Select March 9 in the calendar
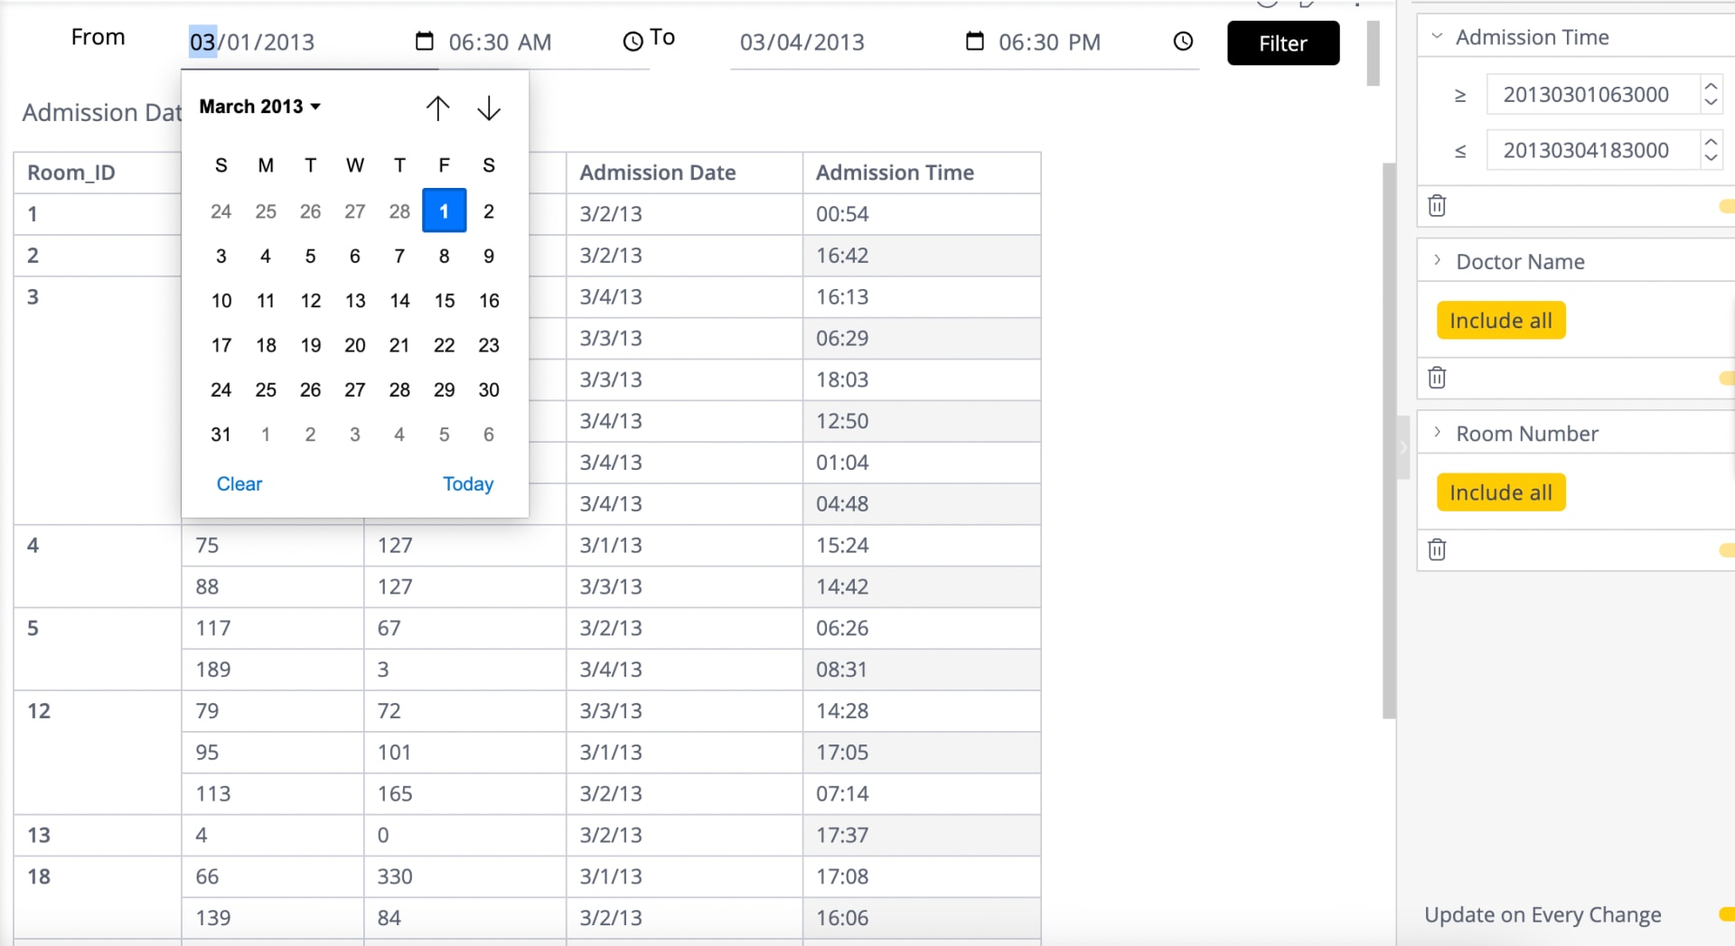 (489, 256)
